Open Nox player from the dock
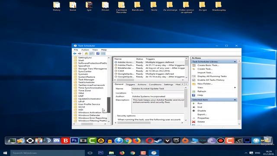277x156 pixels. pos(203,140)
